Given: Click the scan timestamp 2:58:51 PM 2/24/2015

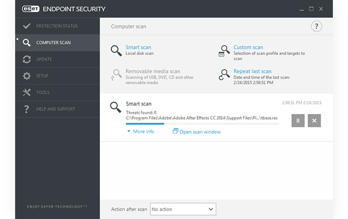Looking at the screenshot, I should (x=302, y=102).
